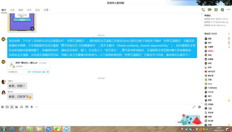Click 打开文件夹 link on the PDF file
Screen dimensions: 232x132
click(x=36, y=72)
